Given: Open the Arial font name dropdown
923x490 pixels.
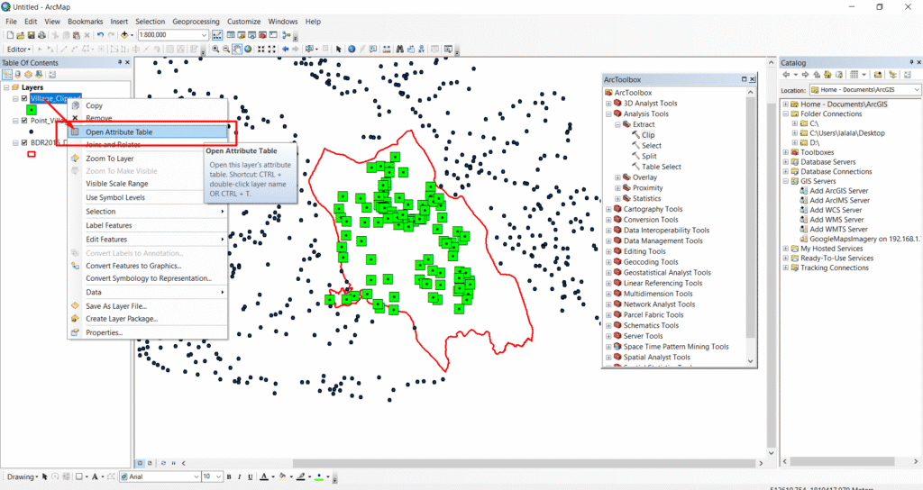Looking at the screenshot, I should point(196,476).
